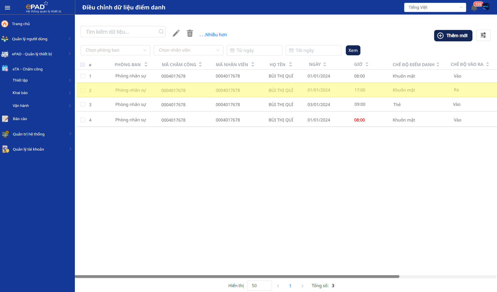
Task: Expand ePAD - Quản lý thiết bị chevron
Action: pyautogui.click(x=69, y=54)
